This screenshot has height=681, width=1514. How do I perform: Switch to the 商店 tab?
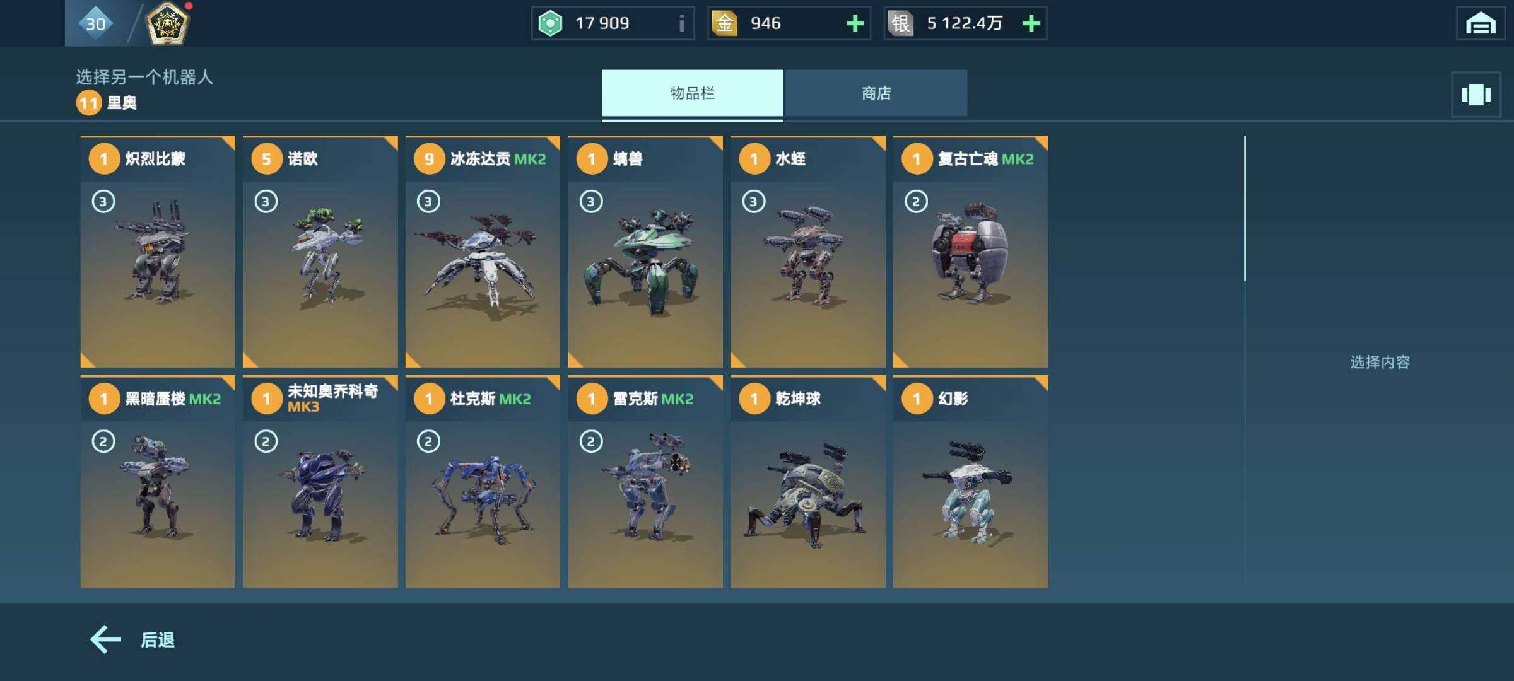[876, 93]
